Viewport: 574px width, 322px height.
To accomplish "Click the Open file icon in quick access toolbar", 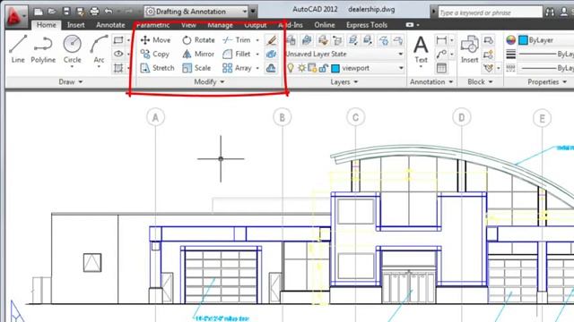I will tap(52, 12).
